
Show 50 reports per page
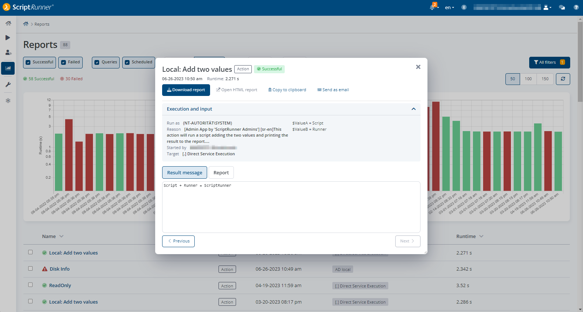pyautogui.click(x=513, y=79)
